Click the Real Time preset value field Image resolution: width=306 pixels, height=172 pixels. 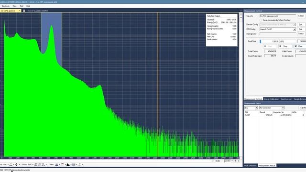(x=302, y=42)
